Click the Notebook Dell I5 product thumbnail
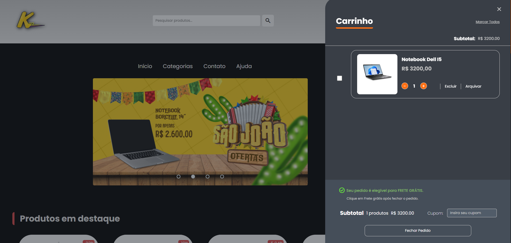The height and width of the screenshot is (243, 511). 377,74
